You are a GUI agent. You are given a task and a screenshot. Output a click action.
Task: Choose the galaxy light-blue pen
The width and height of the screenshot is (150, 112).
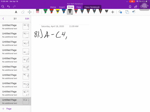(x=94, y=11)
